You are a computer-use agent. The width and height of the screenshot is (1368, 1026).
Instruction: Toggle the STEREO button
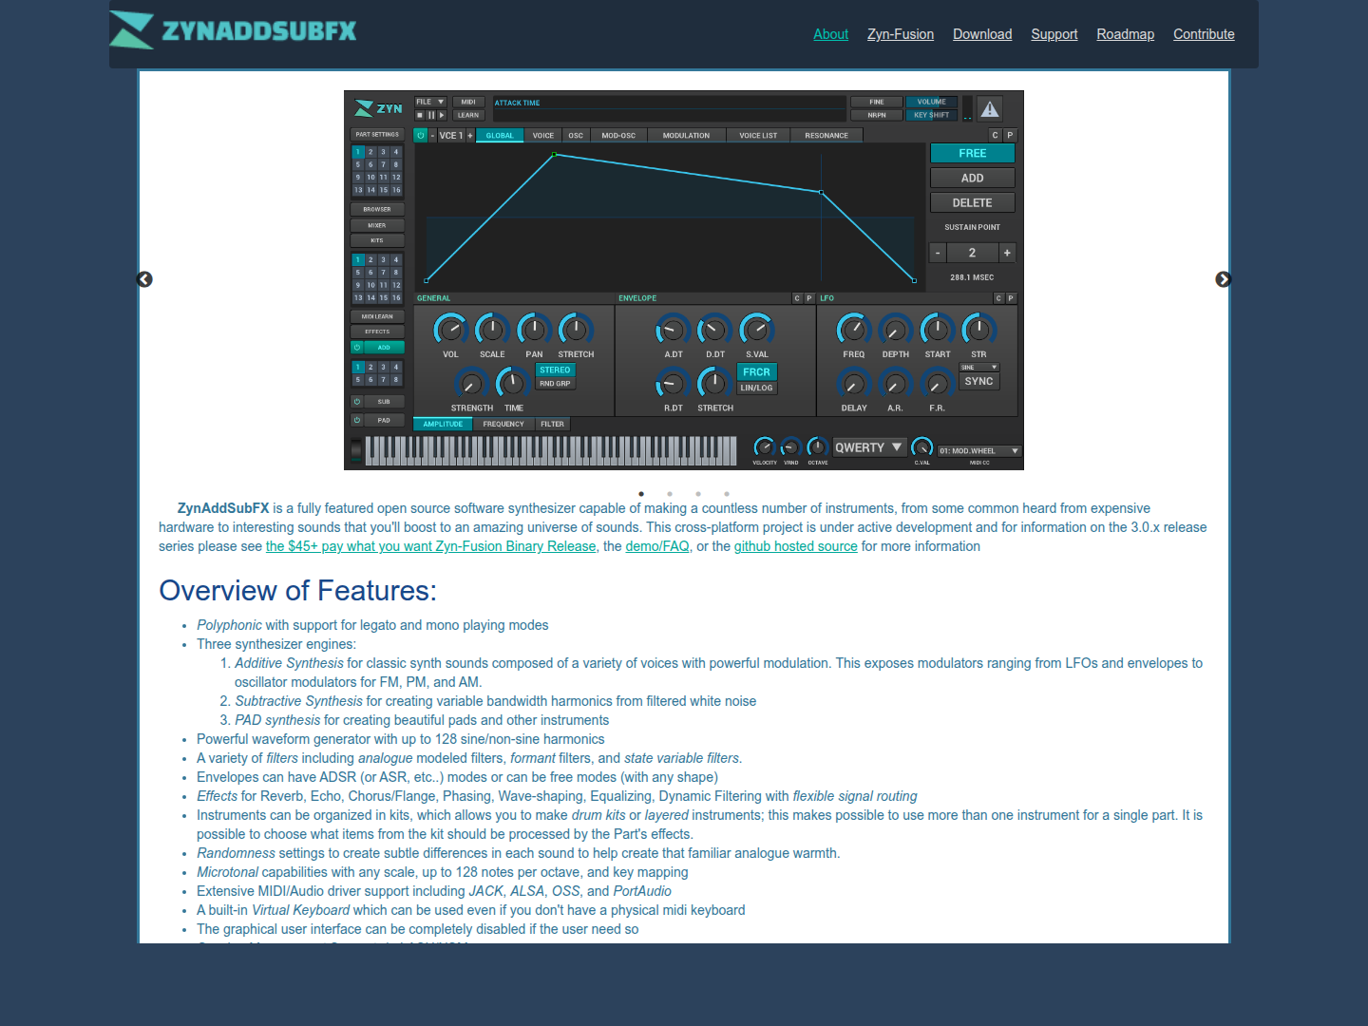point(555,370)
